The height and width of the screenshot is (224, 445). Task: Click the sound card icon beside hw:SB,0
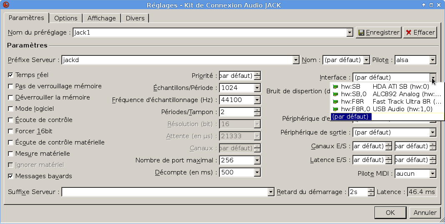tap(335, 94)
